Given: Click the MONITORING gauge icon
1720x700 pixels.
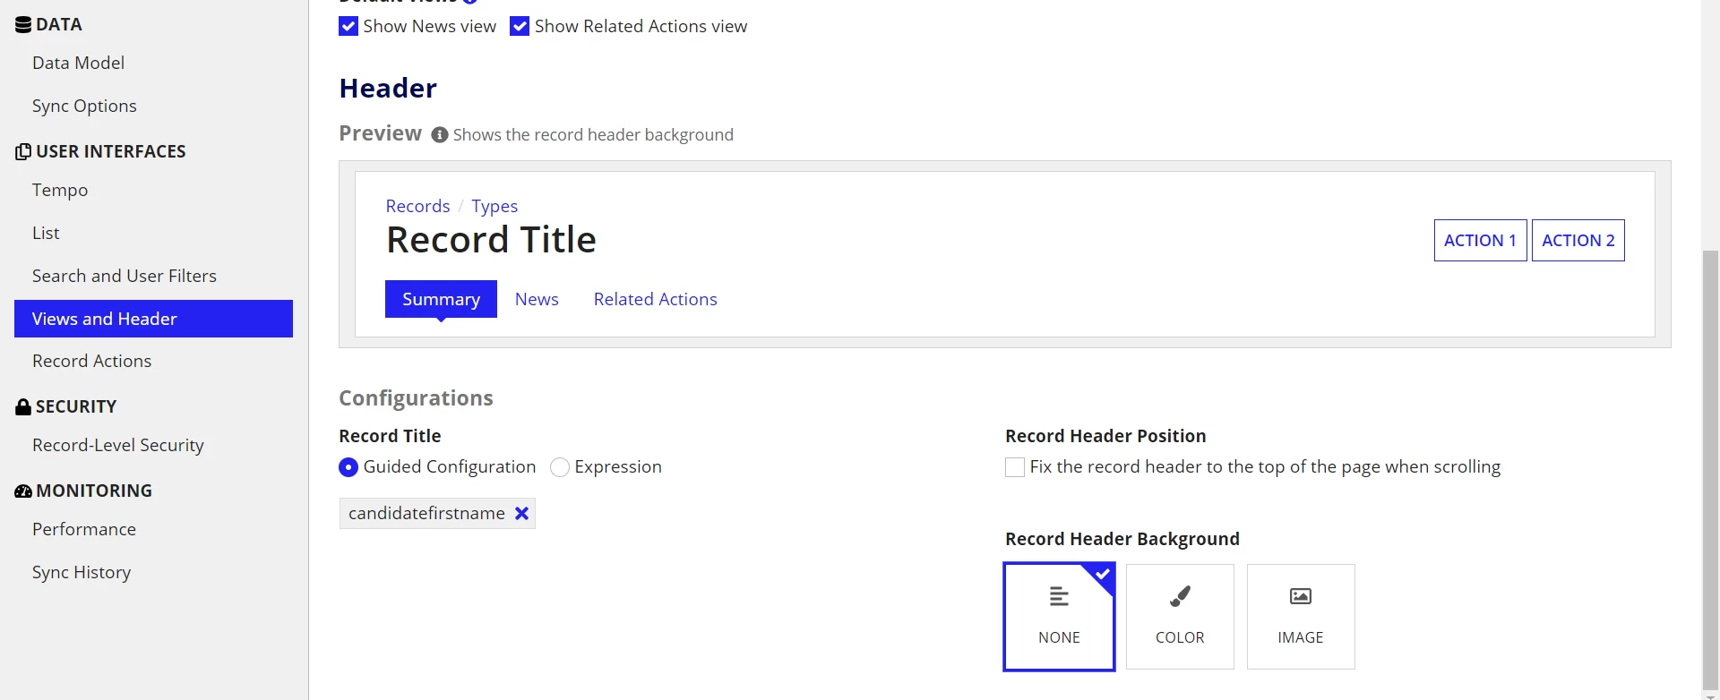Looking at the screenshot, I should tap(23, 491).
